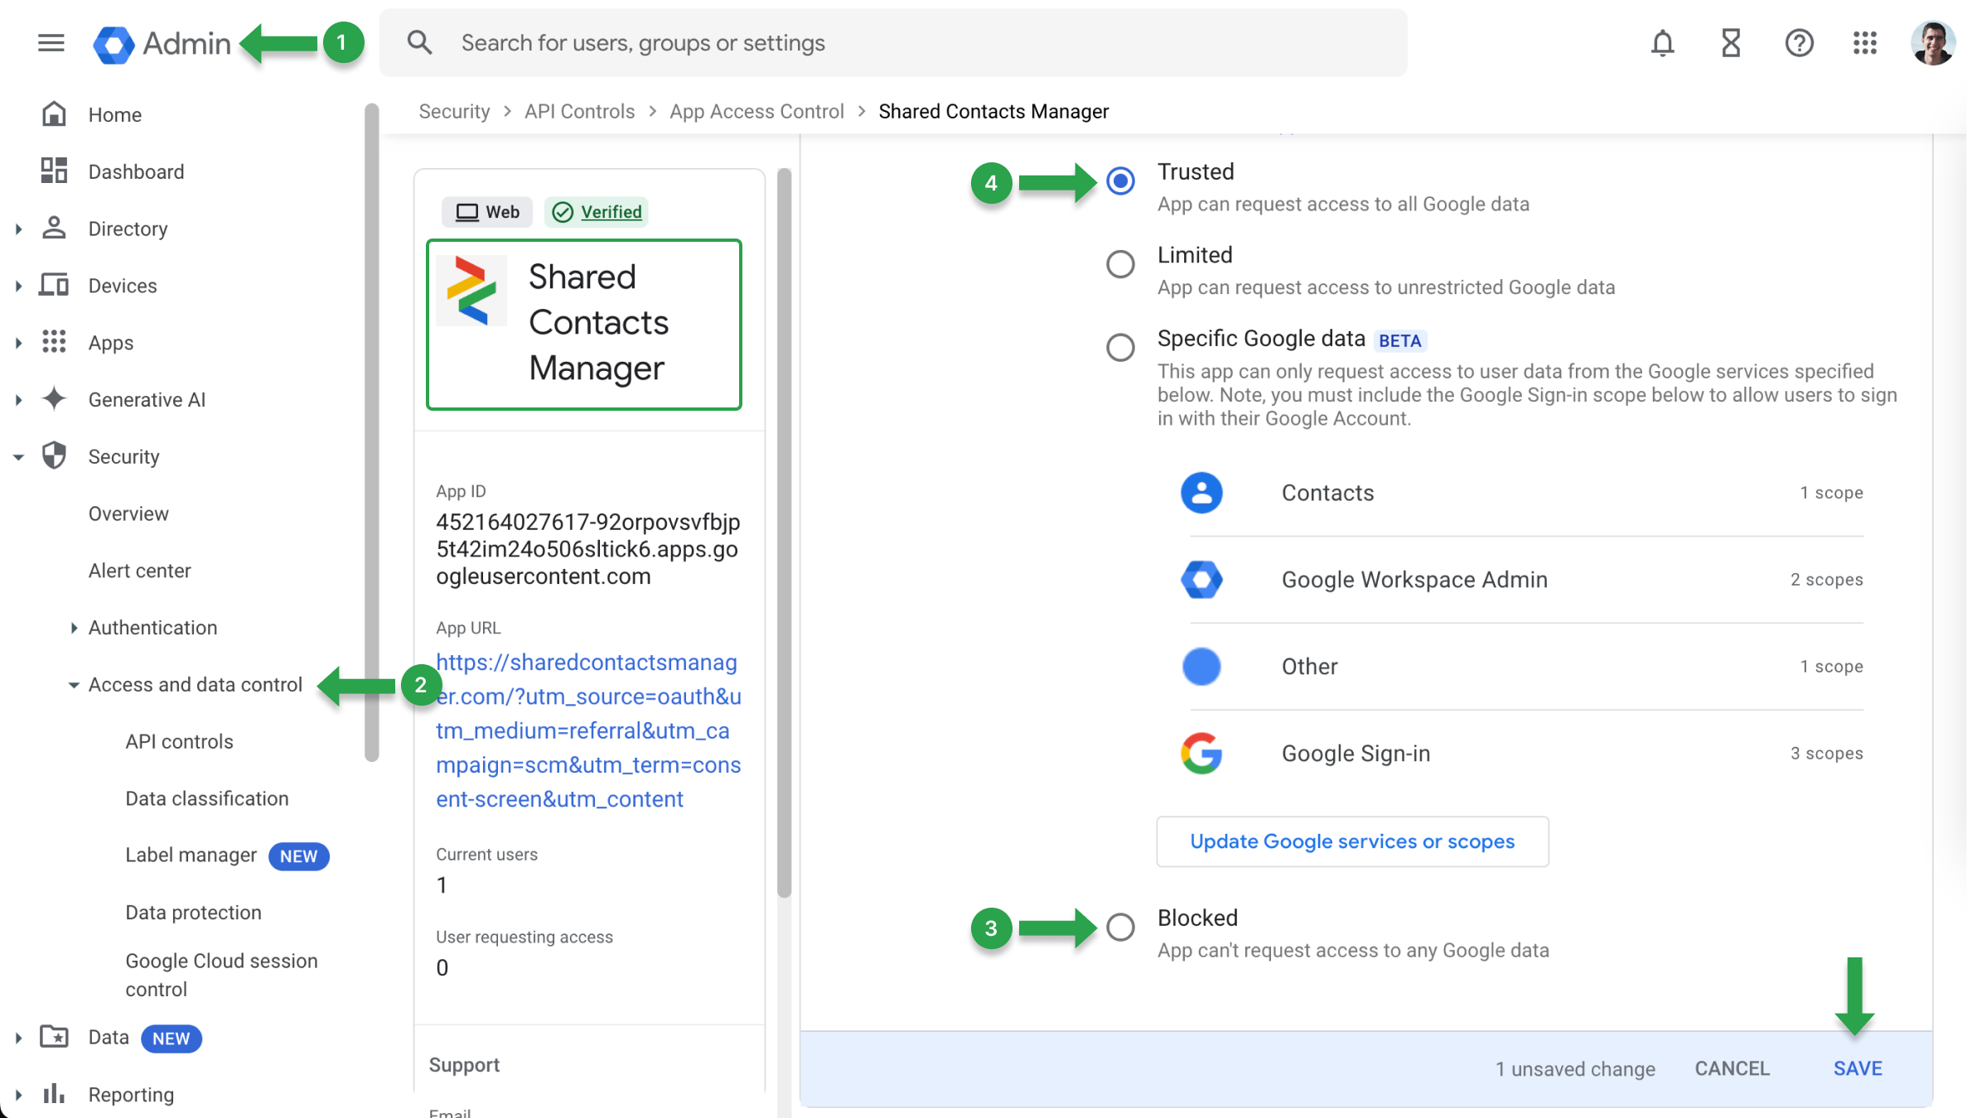Open the account profile avatar

1933,43
